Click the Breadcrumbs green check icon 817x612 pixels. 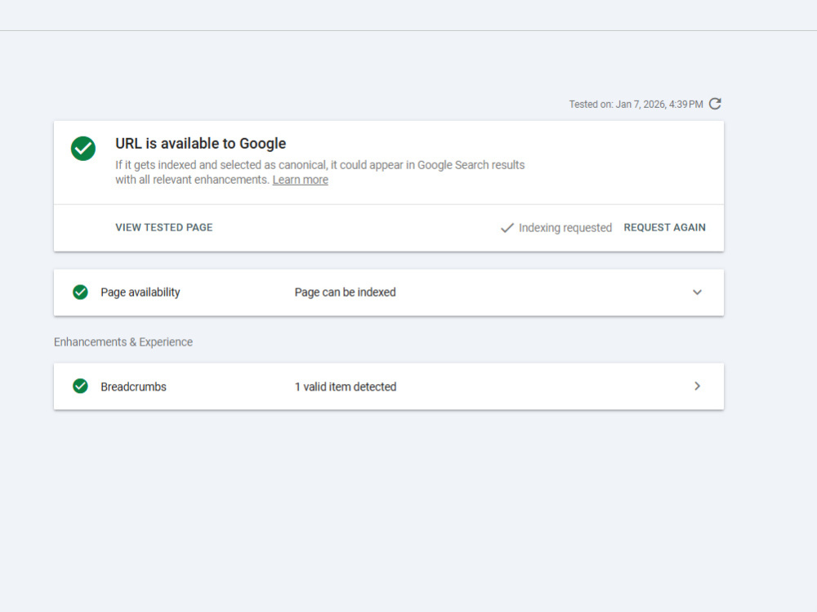pyautogui.click(x=80, y=386)
